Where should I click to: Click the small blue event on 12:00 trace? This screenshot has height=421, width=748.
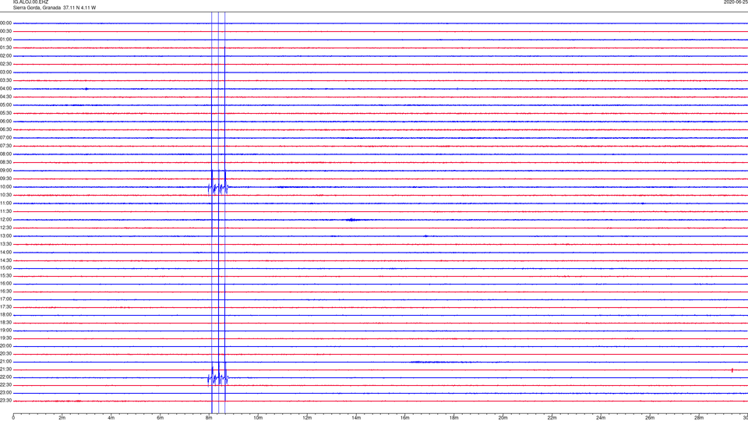point(352,220)
